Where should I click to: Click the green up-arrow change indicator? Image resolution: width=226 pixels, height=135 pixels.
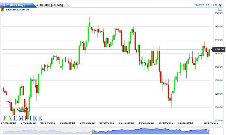click(x=37, y=5)
